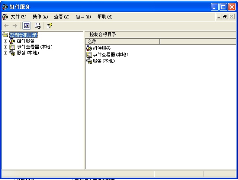Click the 组件服务 icon in right pane
Screen dimensions: 238x180
click(89, 48)
